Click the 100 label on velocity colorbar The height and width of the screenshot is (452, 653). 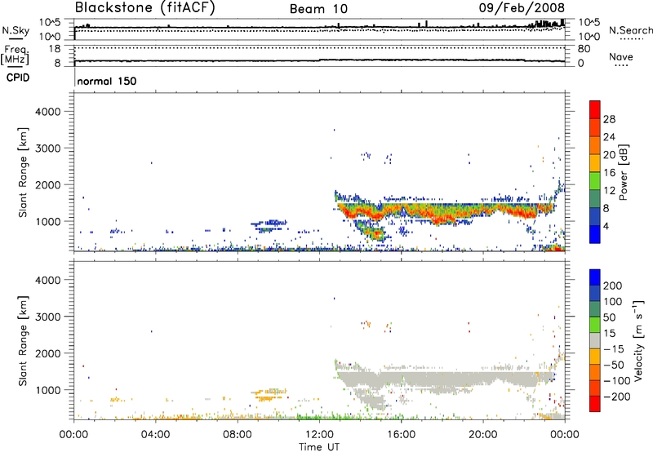pyautogui.click(x=613, y=302)
